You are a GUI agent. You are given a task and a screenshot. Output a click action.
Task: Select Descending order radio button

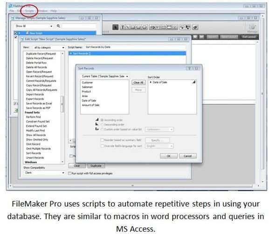(102, 124)
